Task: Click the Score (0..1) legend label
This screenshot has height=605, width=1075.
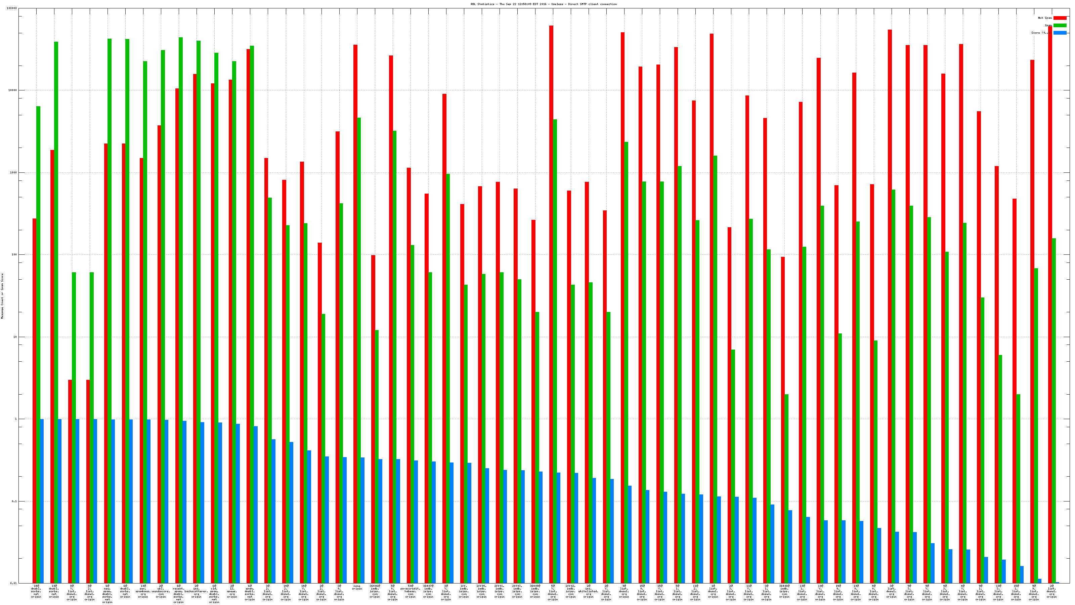Action: (1041, 33)
